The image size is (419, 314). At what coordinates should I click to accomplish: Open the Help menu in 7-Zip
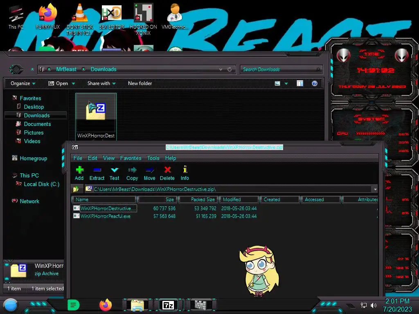pyautogui.click(x=171, y=158)
